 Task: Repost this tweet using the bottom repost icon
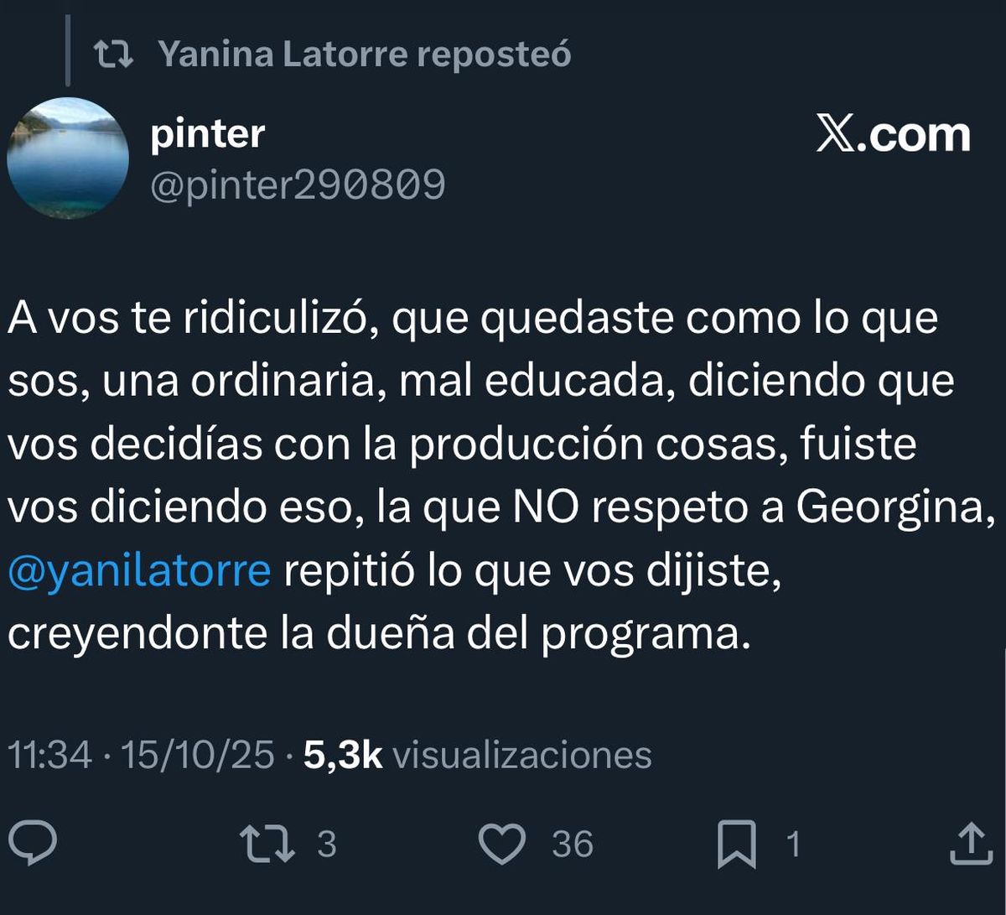267,844
